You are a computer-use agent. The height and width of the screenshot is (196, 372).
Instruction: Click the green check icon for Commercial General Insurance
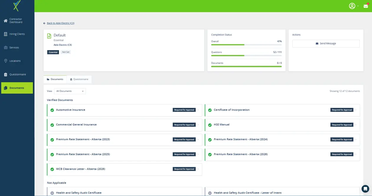(52, 125)
